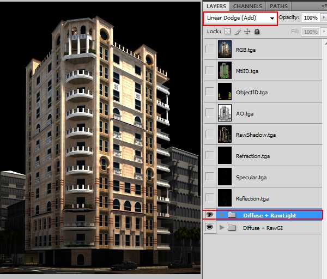Show the ObjectID.tga layer visibility

pos(210,92)
